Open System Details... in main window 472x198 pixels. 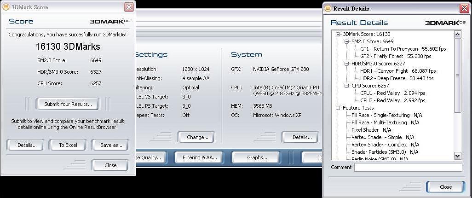300,137
